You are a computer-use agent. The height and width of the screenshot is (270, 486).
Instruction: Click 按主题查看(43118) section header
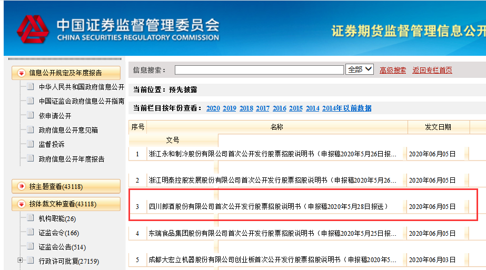click(x=66, y=186)
